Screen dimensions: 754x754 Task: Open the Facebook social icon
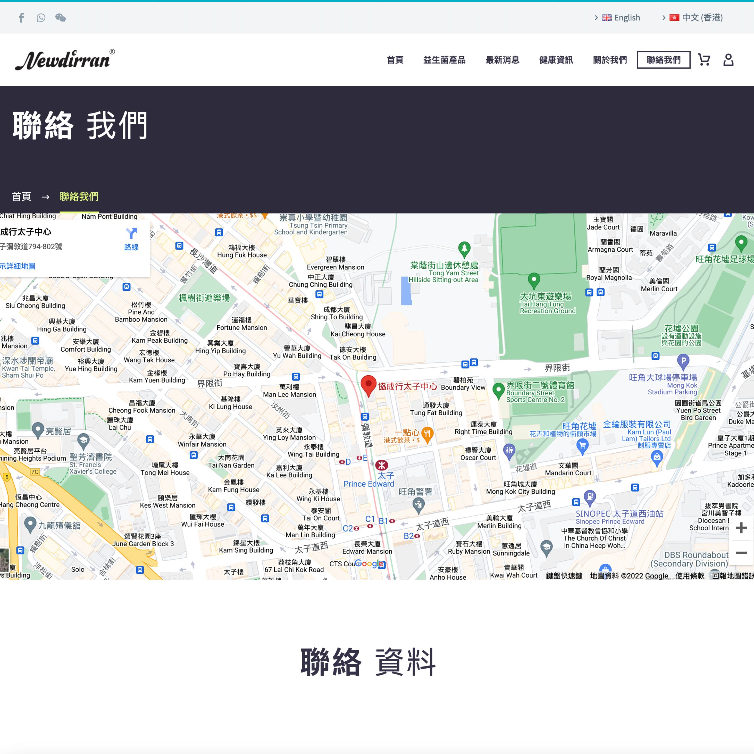click(x=22, y=18)
